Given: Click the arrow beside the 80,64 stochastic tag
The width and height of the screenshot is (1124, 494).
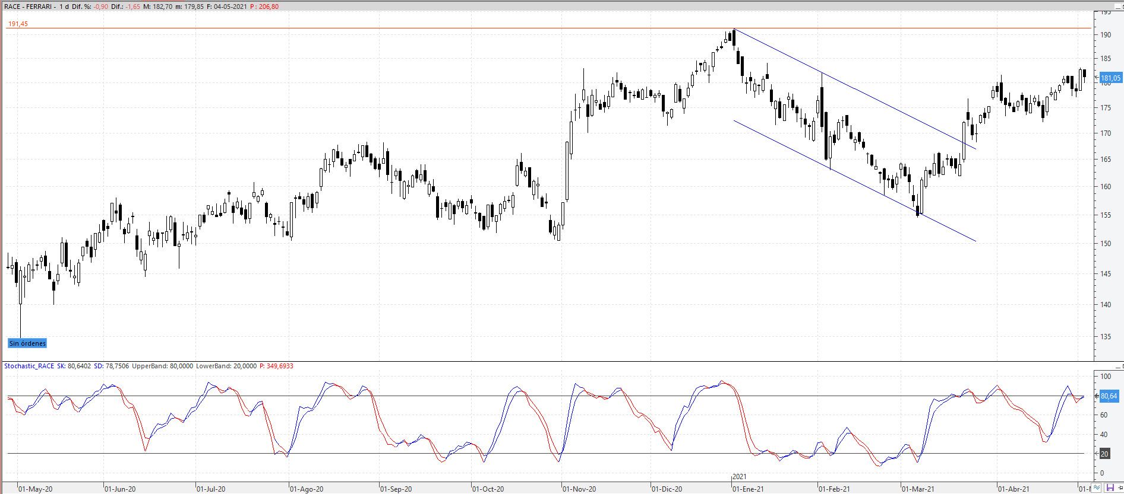Looking at the screenshot, I should coord(1097,396).
